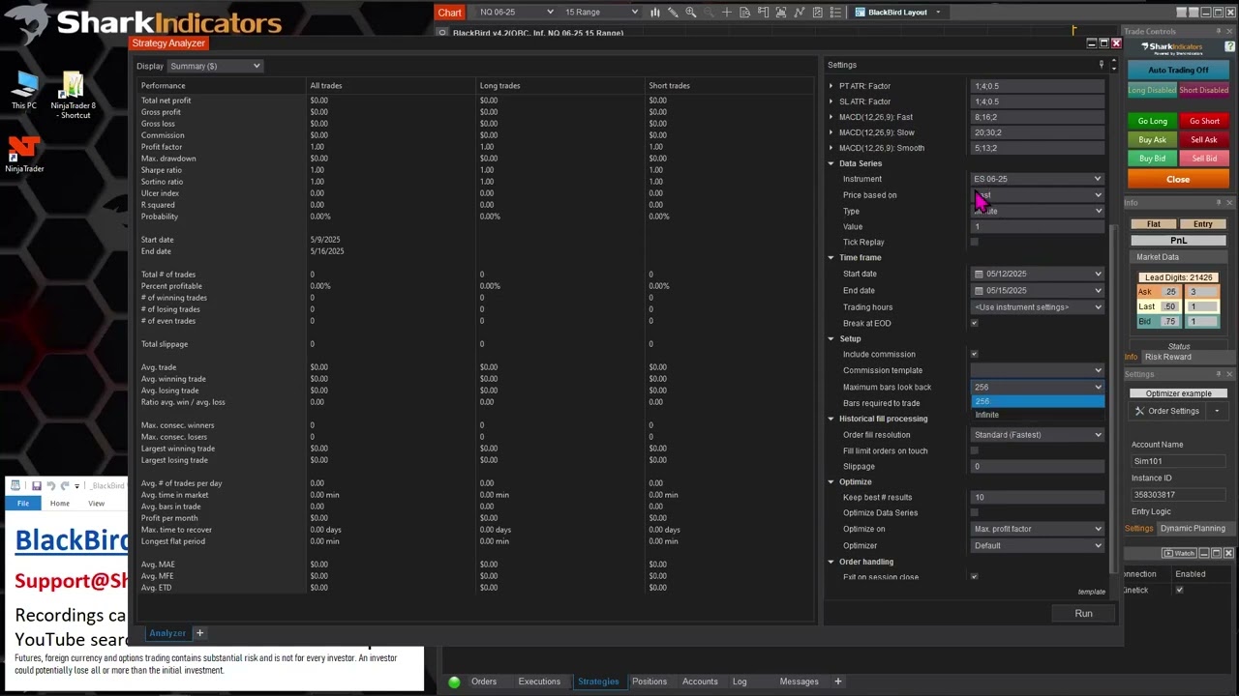Select the drawing pencil tool in chart toolbar
The width and height of the screenshot is (1239, 696).
click(x=673, y=13)
